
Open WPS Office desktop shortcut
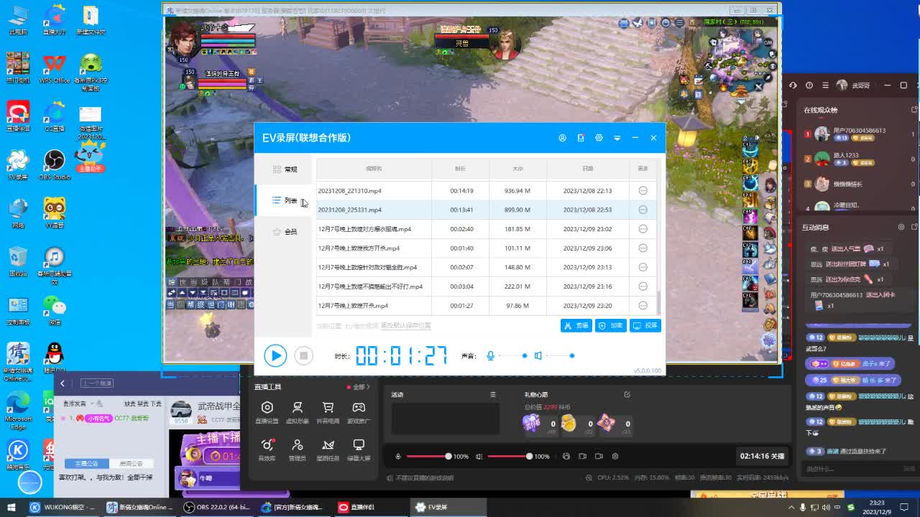point(55,70)
